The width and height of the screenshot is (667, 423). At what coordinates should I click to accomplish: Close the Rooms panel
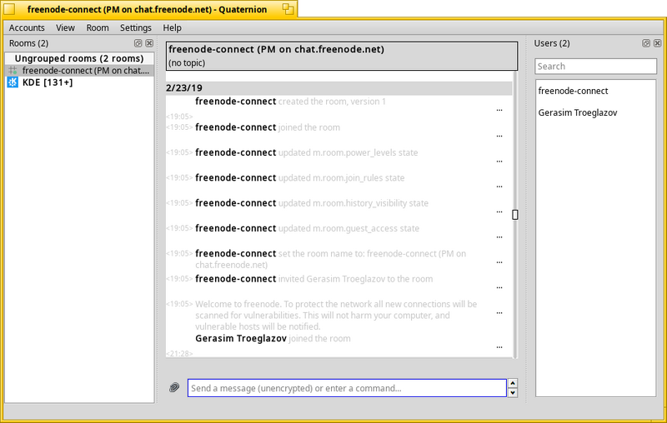point(149,43)
